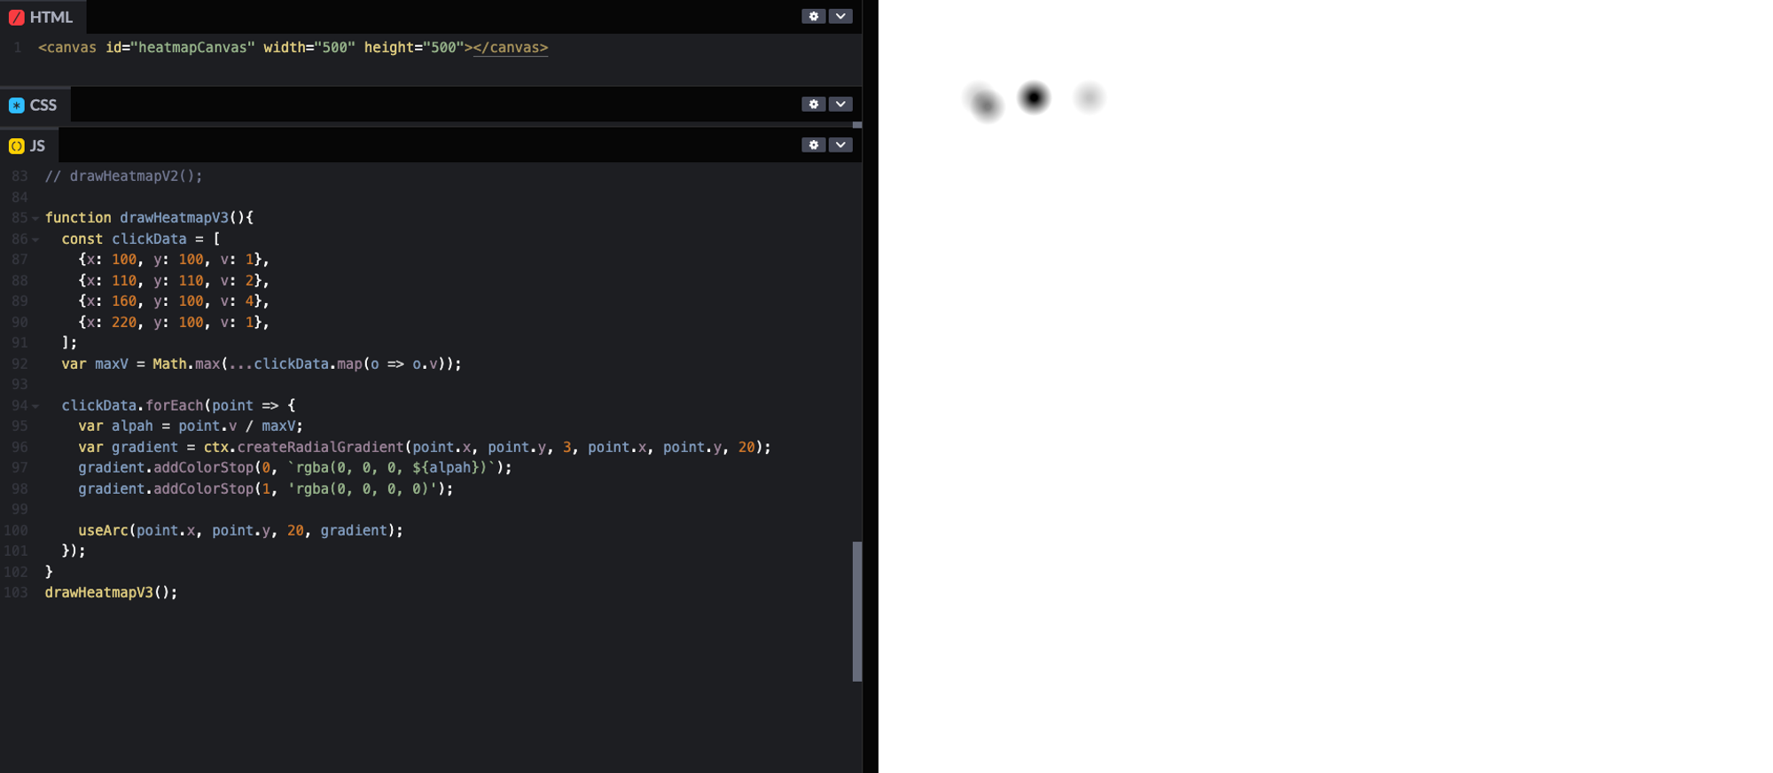Select the HTML editor tab
This screenshot has width=1773, height=773.
(x=41, y=17)
